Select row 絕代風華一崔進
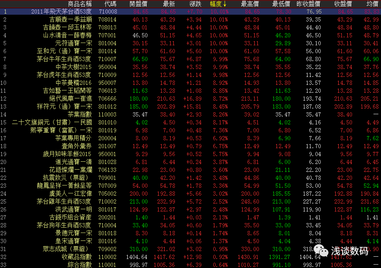Screen dimensions: 381x268 click(191, 99)
